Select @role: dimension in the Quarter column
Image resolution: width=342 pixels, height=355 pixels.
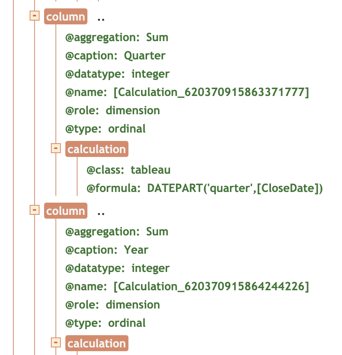112,110
